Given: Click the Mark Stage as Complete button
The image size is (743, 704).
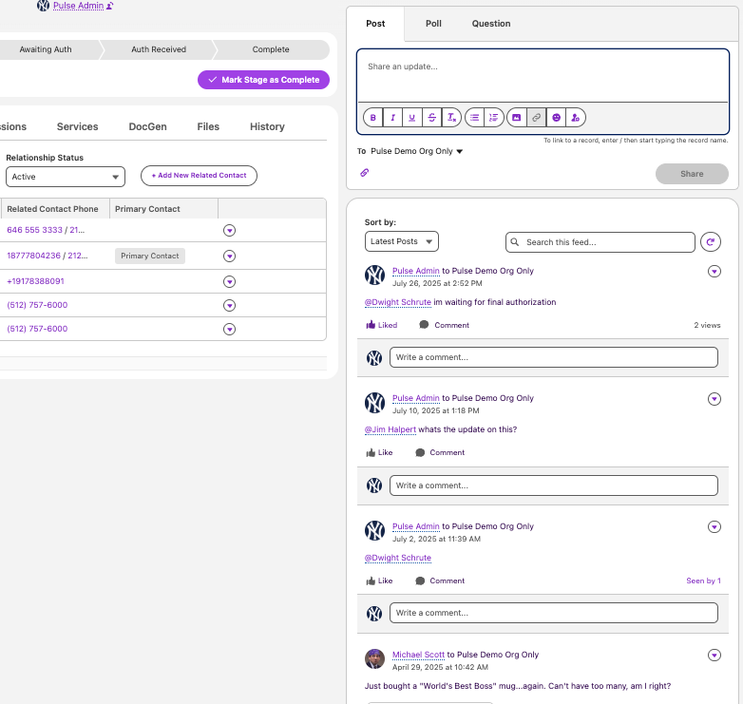Looking at the screenshot, I should click(264, 80).
